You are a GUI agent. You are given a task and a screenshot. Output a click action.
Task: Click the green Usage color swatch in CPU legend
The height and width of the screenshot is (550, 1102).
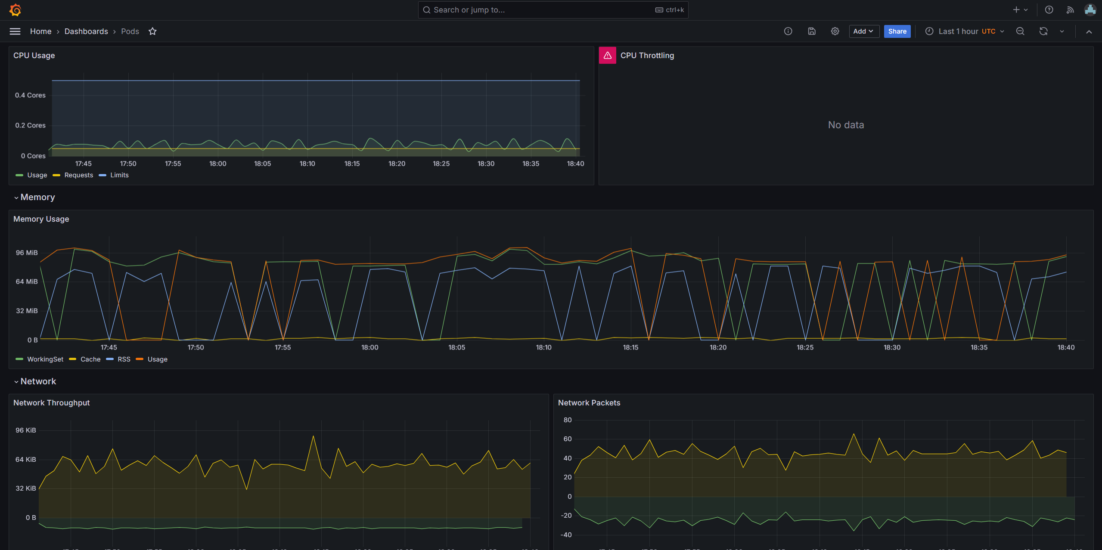click(19, 175)
